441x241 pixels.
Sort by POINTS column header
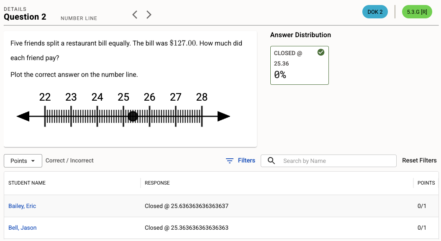pyautogui.click(x=426, y=183)
